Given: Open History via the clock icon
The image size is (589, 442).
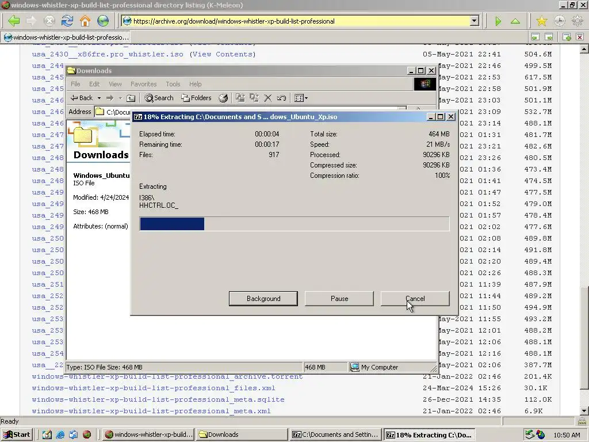Looking at the screenshot, I should point(559,21).
